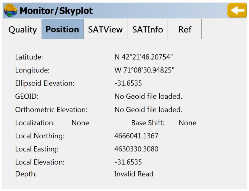The image size is (249, 191).
Task: Click the Latitude: label
Action: pos(29,57)
